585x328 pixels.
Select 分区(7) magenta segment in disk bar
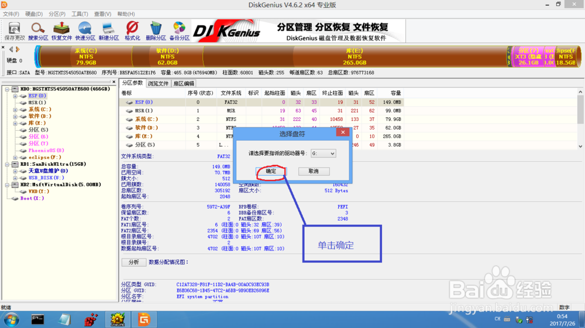[x=528, y=57]
